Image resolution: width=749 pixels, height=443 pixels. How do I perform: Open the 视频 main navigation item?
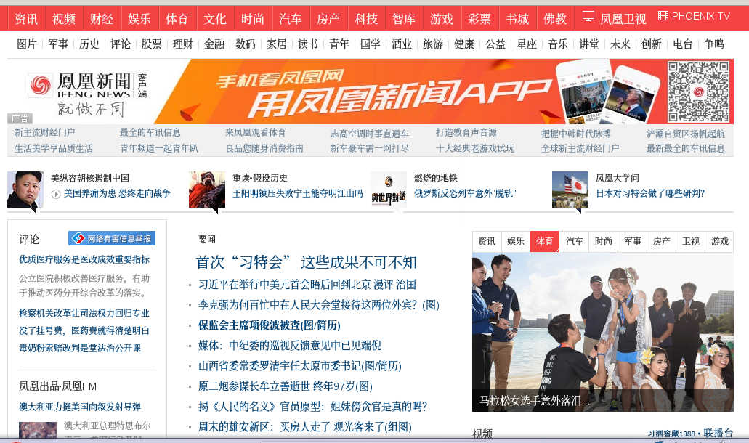[64, 19]
